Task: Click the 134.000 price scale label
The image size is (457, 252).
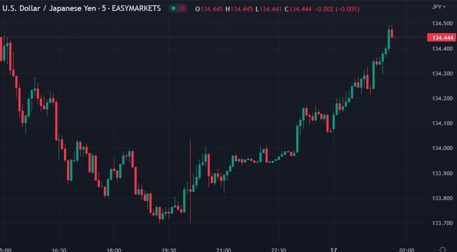Action: tap(442, 148)
